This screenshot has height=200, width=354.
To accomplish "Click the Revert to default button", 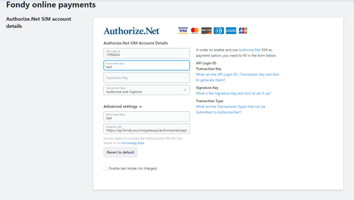I will click(x=120, y=152).
